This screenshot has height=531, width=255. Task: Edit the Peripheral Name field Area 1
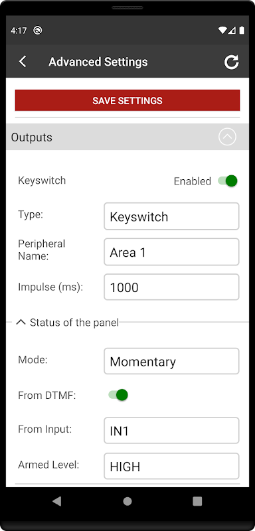pyautogui.click(x=171, y=252)
